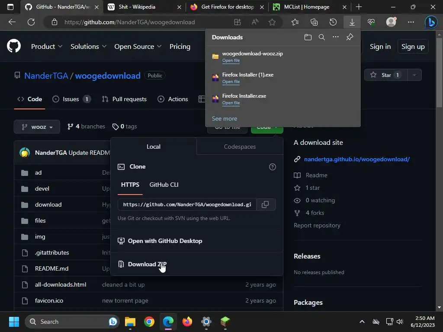Expand the Solutions menu
The width and height of the screenshot is (443, 332).
[88, 46]
